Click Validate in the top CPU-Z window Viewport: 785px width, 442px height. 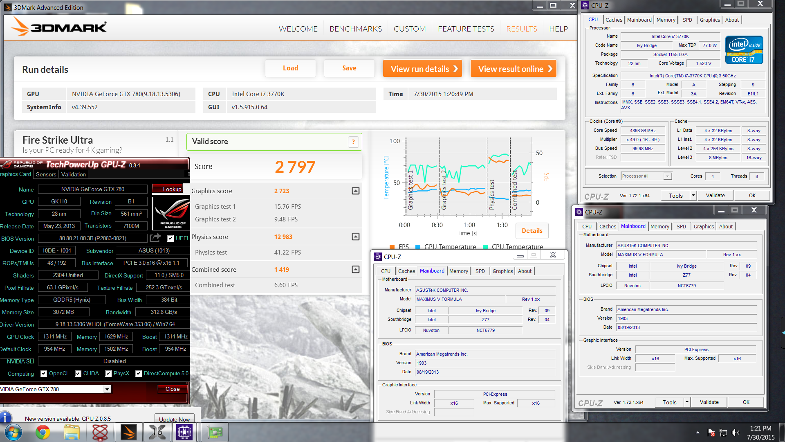pyautogui.click(x=715, y=195)
